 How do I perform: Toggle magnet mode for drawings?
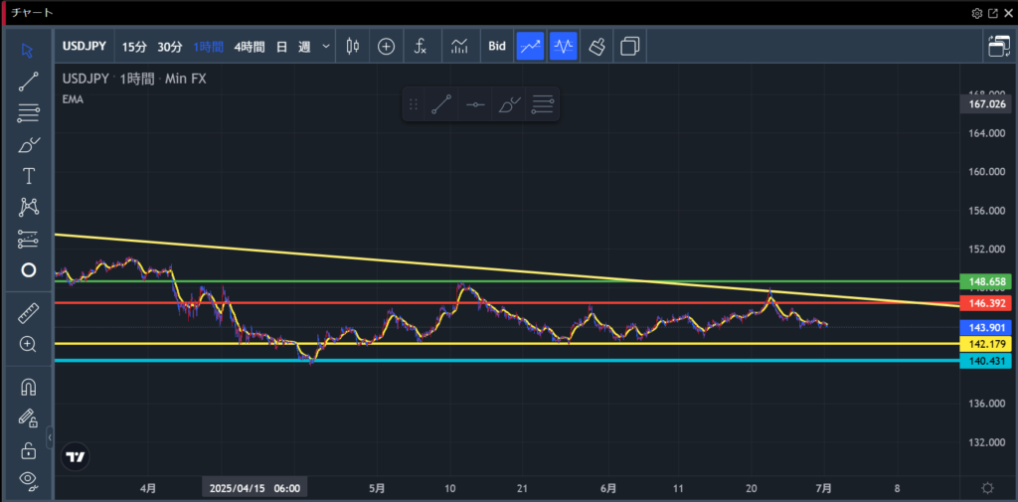28,388
